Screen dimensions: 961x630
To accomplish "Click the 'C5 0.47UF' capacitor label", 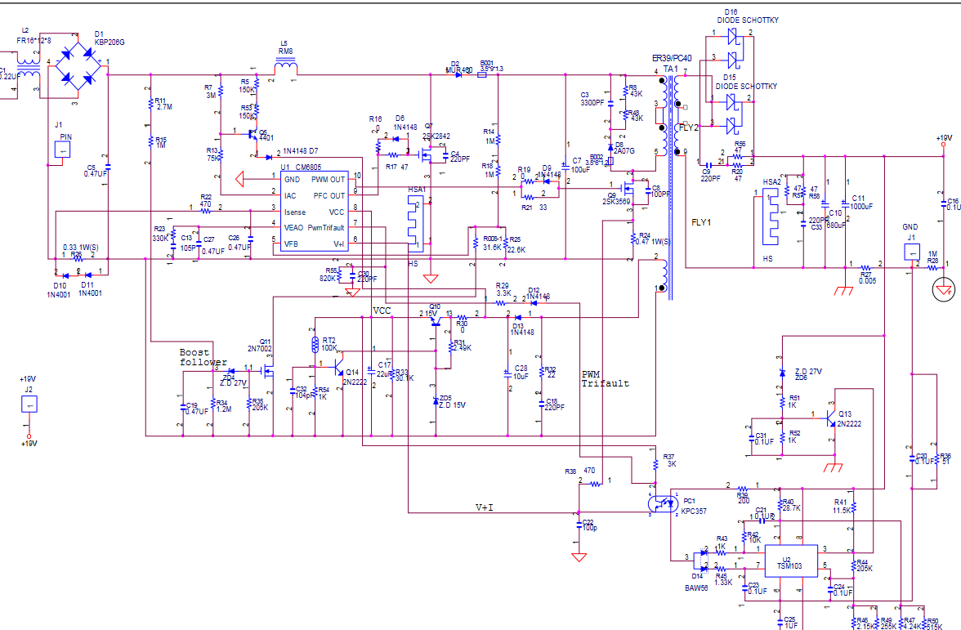I will point(96,170).
